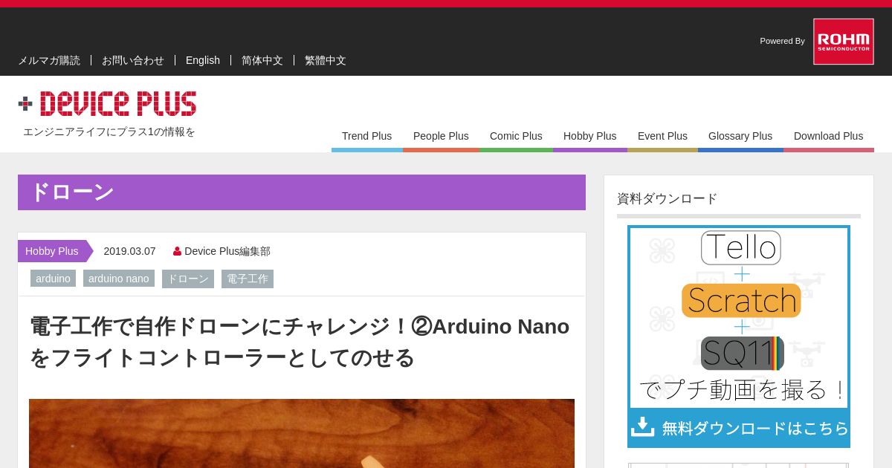Select the arduino nano tag
Image resolution: width=892 pixels, height=468 pixels.
coord(119,279)
